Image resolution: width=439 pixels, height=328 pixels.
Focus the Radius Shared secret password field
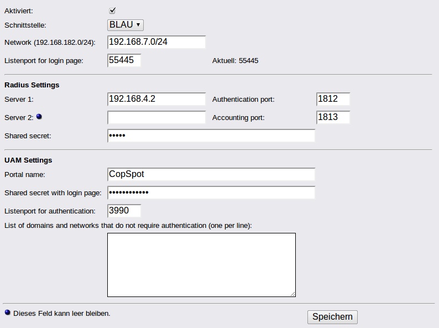[211, 136]
